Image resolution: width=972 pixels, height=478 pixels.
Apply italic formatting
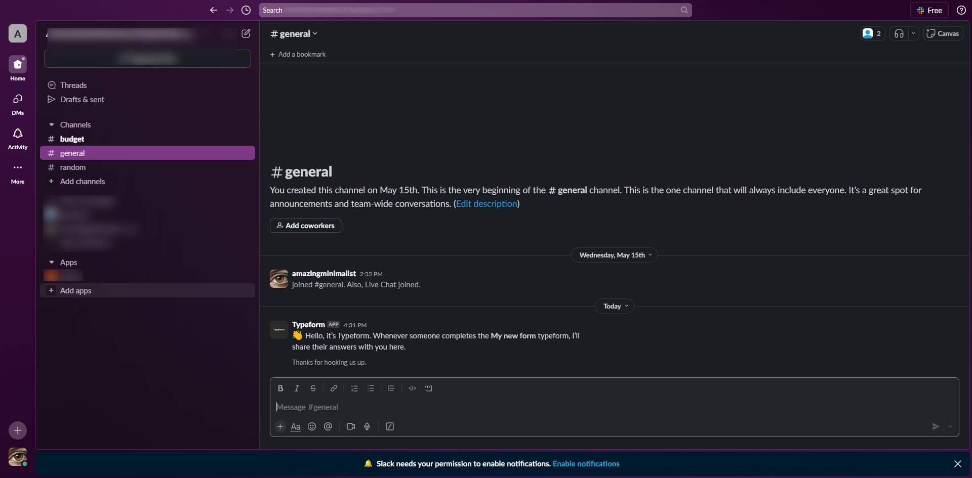297,388
